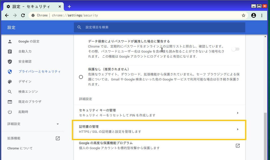The width and height of the screenshot is (270, 160).
Task: Go to デザイン settings
Action: (25, 82)
